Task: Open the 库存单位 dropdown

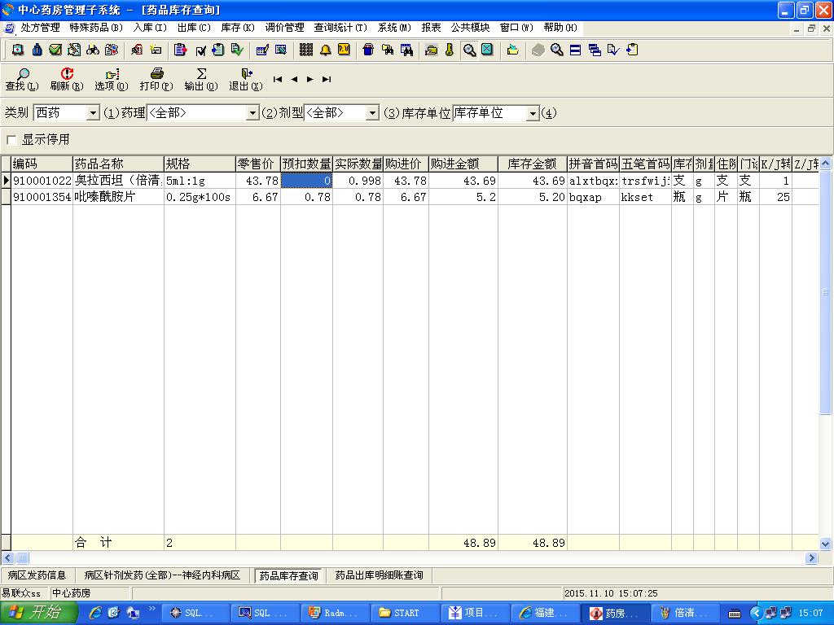Action: coord(533,112)
